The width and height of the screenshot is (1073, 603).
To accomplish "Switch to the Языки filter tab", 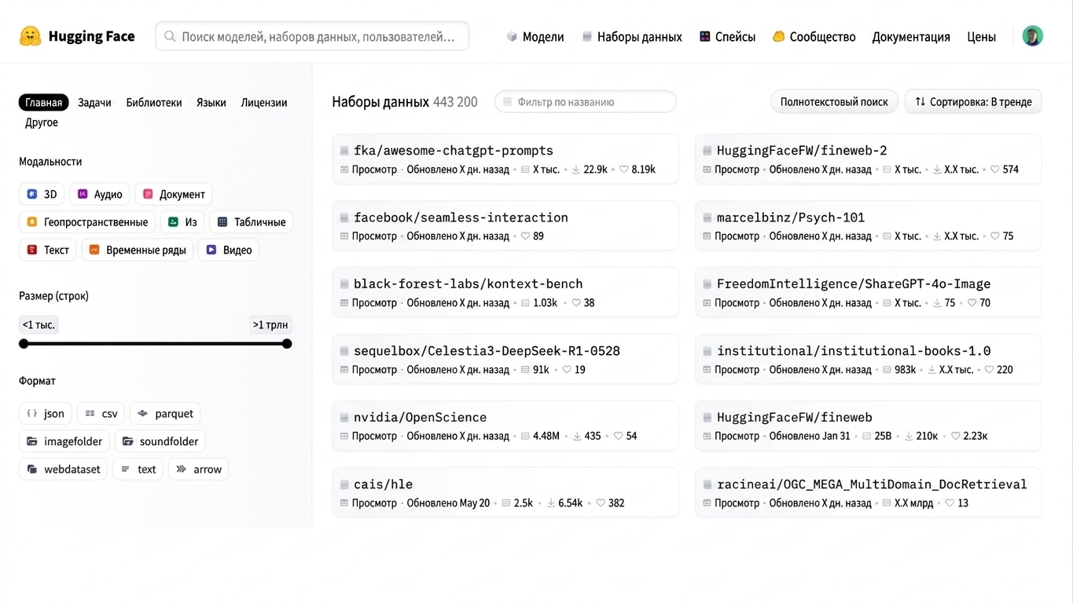I will click(211, 102).
